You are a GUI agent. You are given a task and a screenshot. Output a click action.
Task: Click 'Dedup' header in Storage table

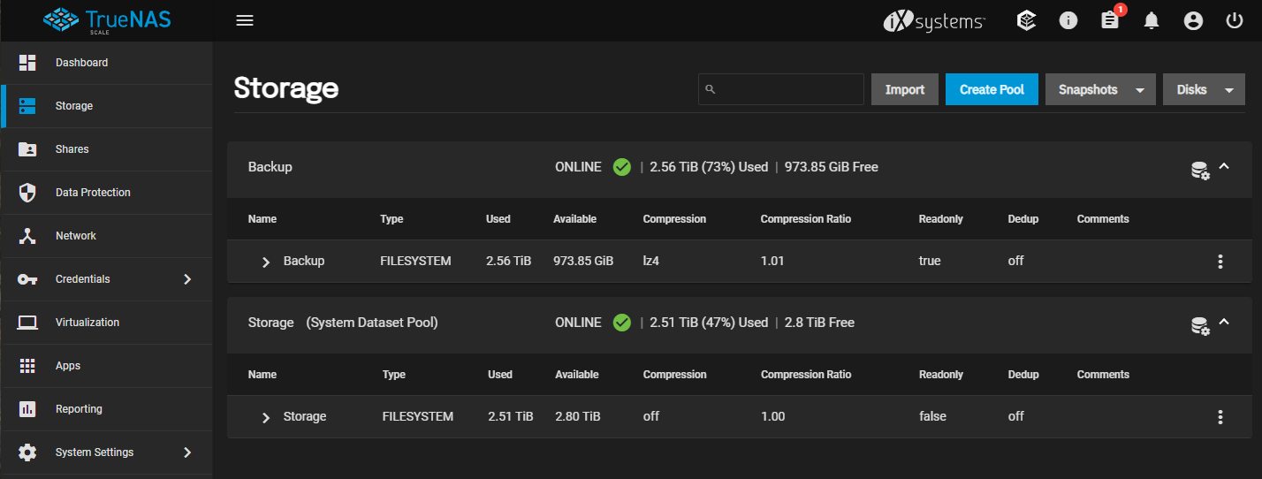coord(1023,375)
